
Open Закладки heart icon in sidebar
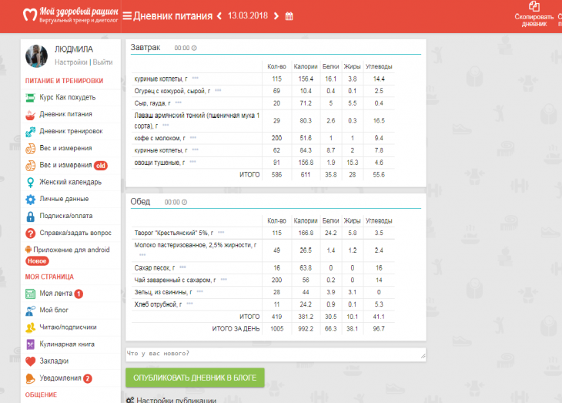coord(31,361)
